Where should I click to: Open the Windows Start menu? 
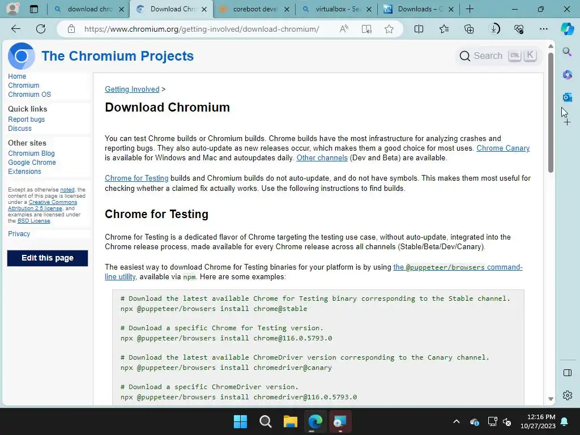point(240,421)
